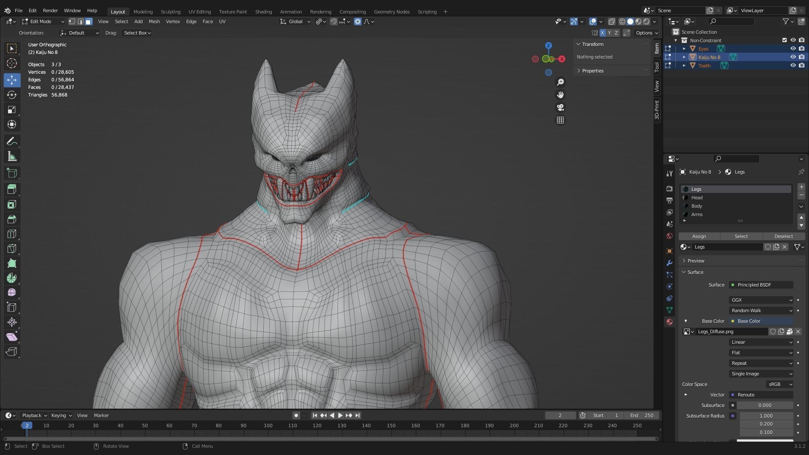Select the Head material slot
809x455 pixels.
pyautogui.click(x=697, y=198)
